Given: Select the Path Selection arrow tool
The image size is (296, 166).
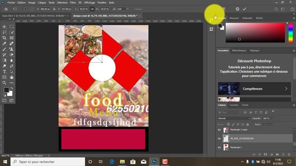Looking at the screenshot, I should point(12,72).
